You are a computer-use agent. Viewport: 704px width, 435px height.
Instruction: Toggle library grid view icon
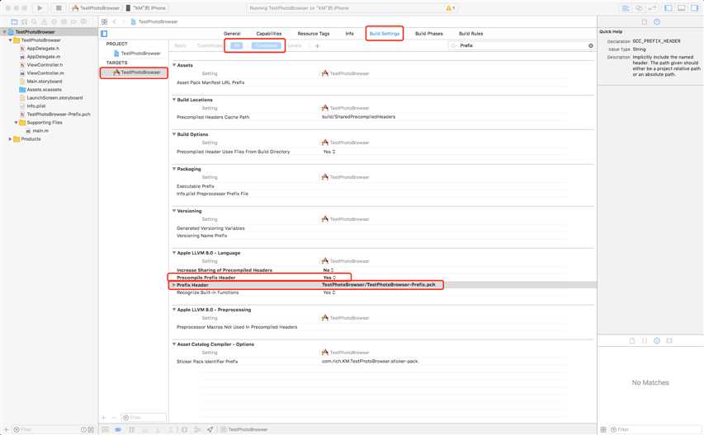click(x=603, y=429)
